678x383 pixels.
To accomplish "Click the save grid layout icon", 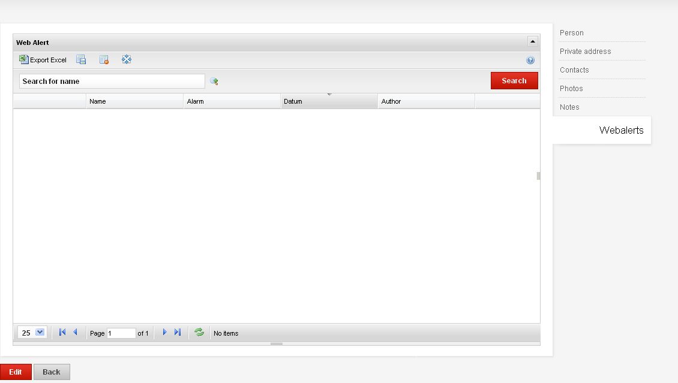I will [81, 60].
